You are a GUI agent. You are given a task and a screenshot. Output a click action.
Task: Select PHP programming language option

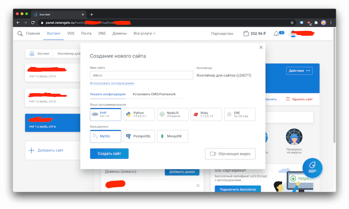click(105, 114)
